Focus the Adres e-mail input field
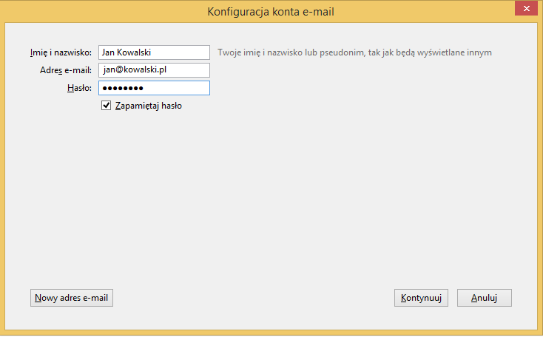The width and height of the screenshot is (543, 337). (x=154, y=70)
